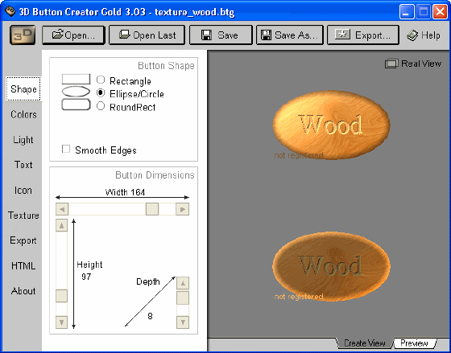
Task: Switch to the Texture section
Action: point(23,215)
